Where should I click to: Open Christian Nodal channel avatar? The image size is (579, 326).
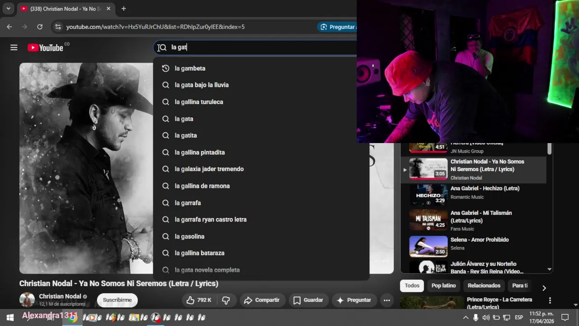(27, 300)
